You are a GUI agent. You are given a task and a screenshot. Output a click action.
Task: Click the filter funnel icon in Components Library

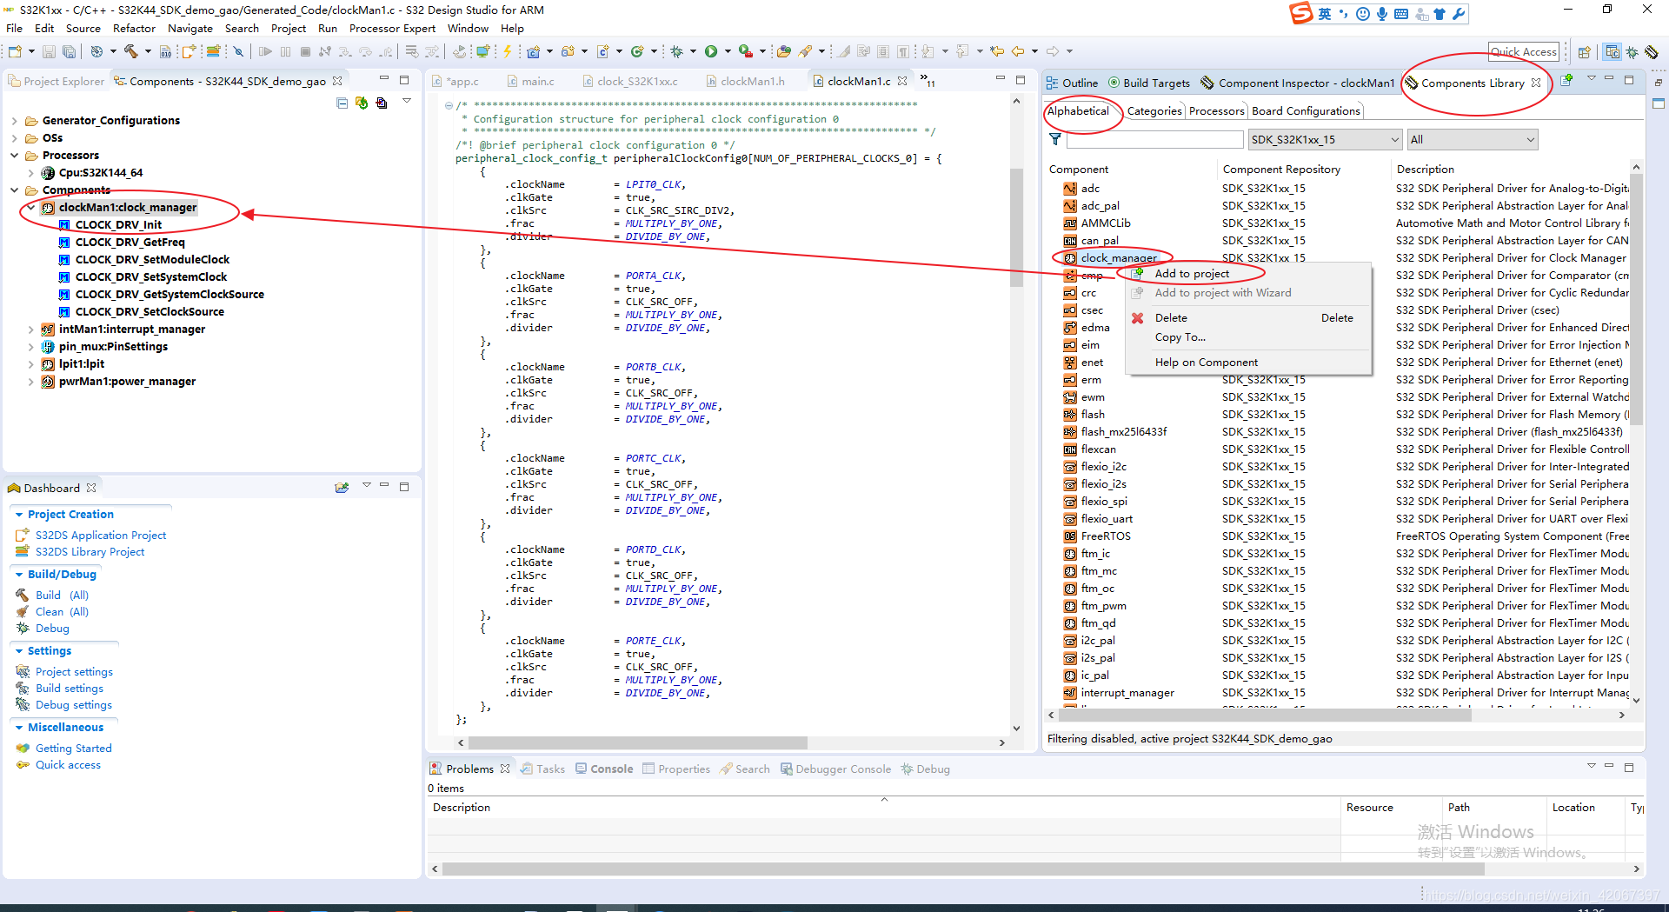pyautogui.click(x=1055, y=139)
